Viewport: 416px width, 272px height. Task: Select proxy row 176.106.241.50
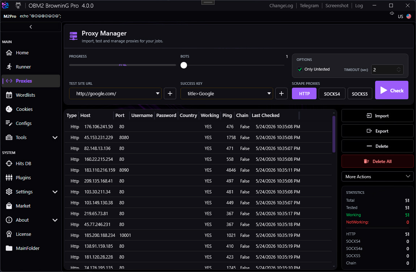[x=198, y=127]
